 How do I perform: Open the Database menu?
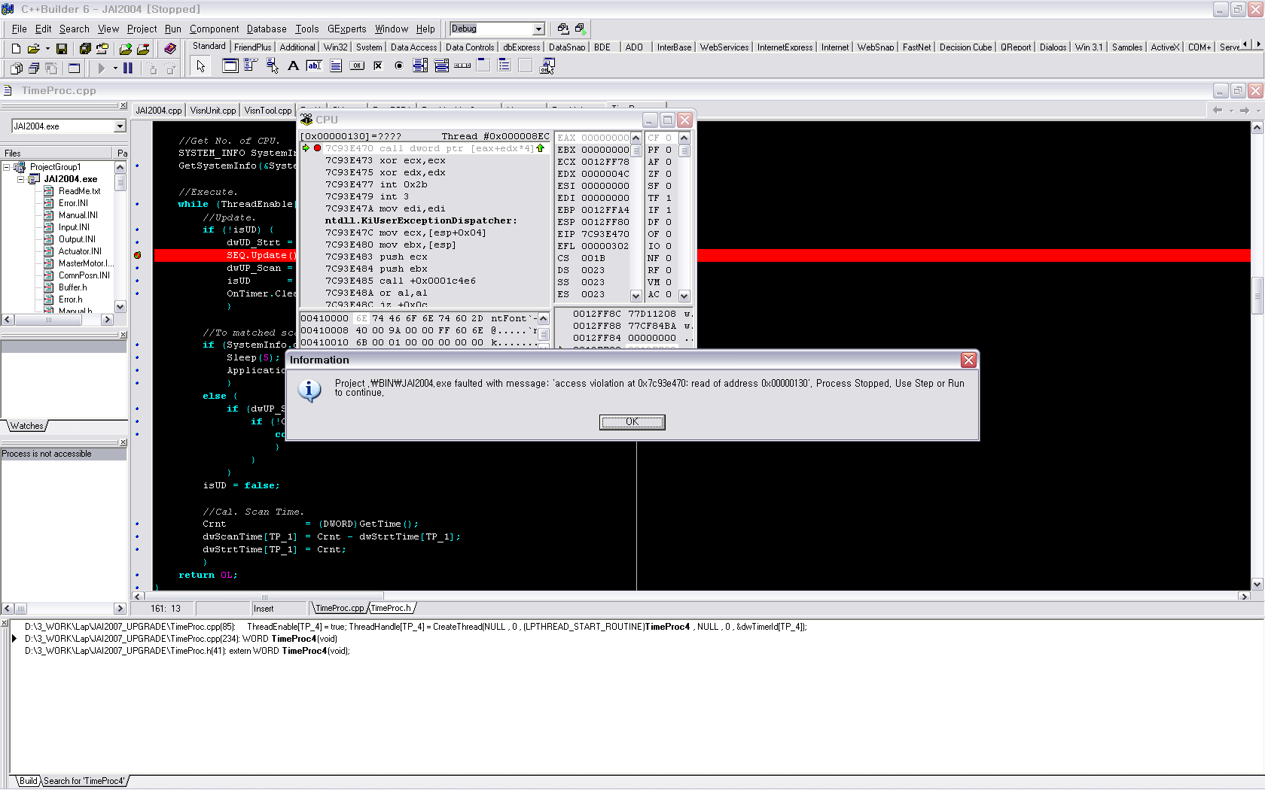[x=266, y=29]
